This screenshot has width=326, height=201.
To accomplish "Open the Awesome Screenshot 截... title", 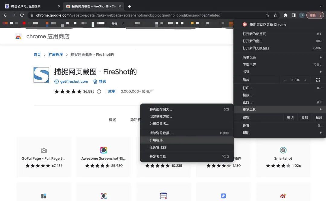I will click(x=103, y=159).
